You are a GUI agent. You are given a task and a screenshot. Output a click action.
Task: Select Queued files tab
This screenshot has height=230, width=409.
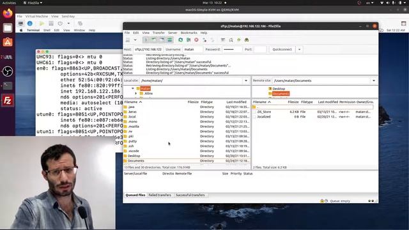pos(135,195)
